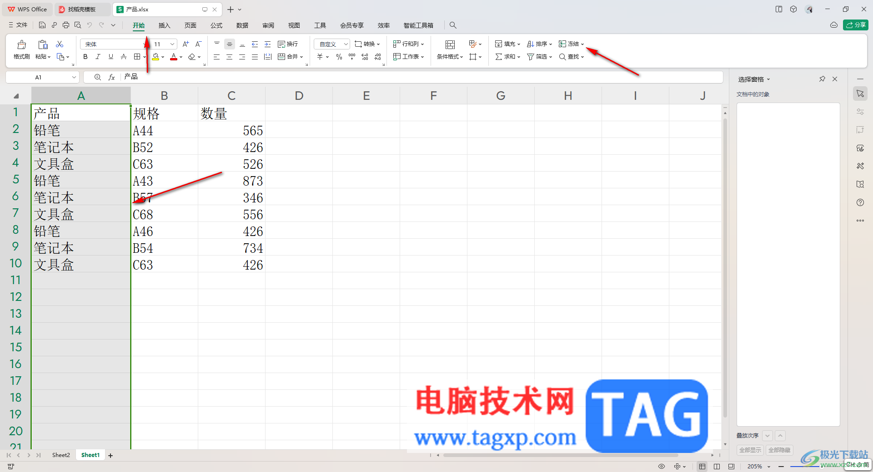Screen dimensions: 873x472
Task: Align text to top
Action: coord(217,44)
